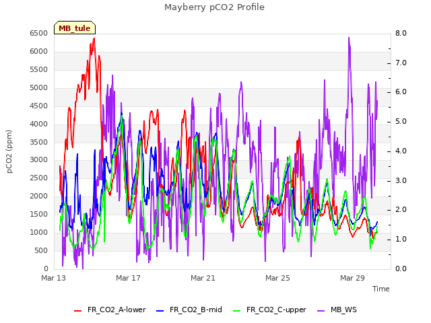Select the chart title Mayberry pCO2 Profile
Viewport: 431px width, 323px height.
[214, 7]
